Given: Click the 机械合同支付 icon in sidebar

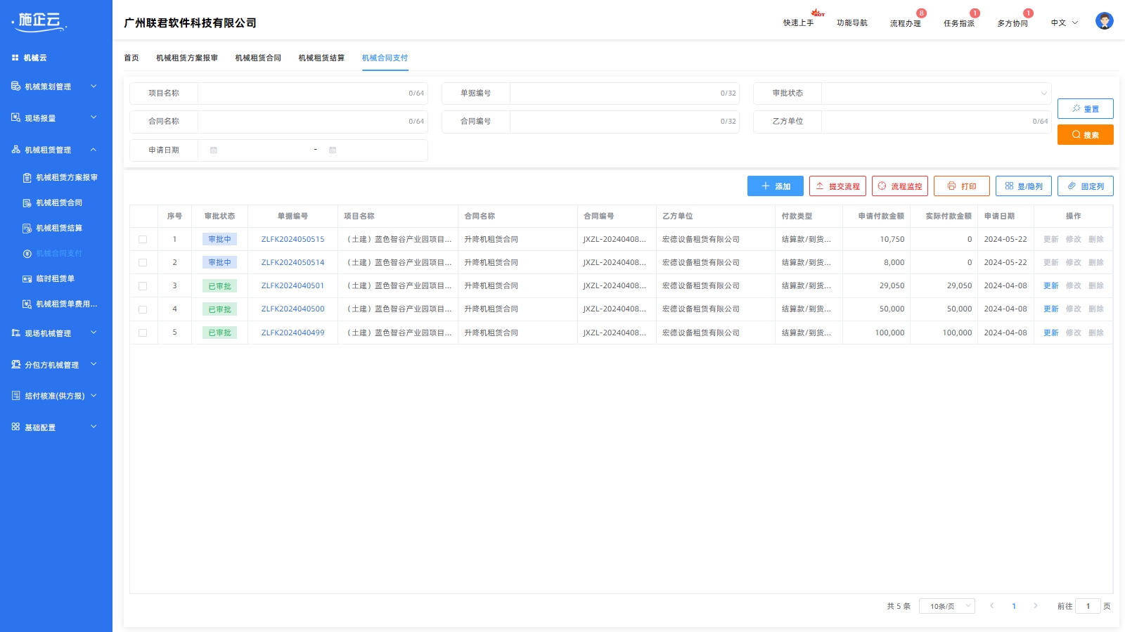Looking at the screenshot, I should coord(27,254).
